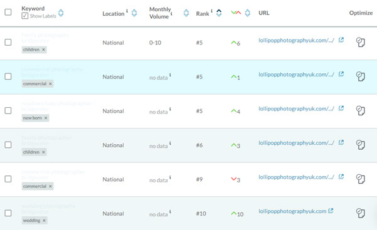
Task: Click no data info icon in wedding row
Action: click(x=170, y=212)
